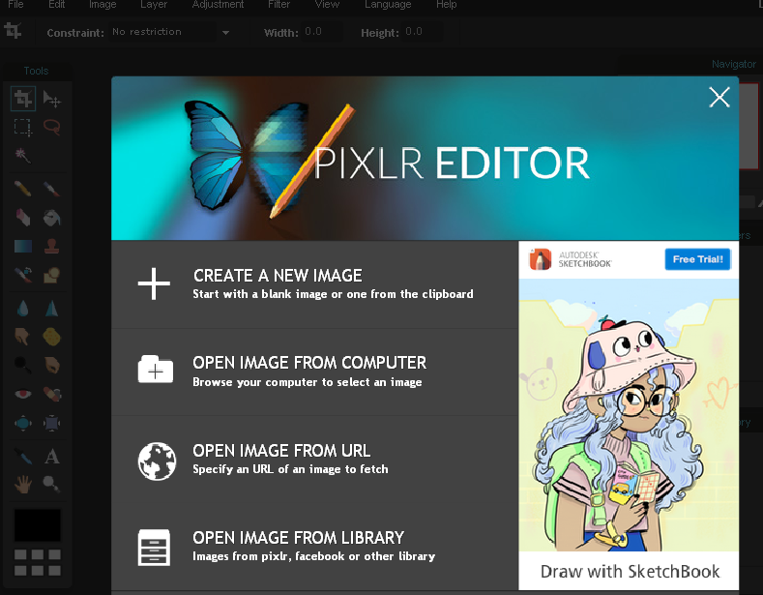Viewport: 763px width, 595px height.
Task: Open the Language menu
Action: click(388, 5)
